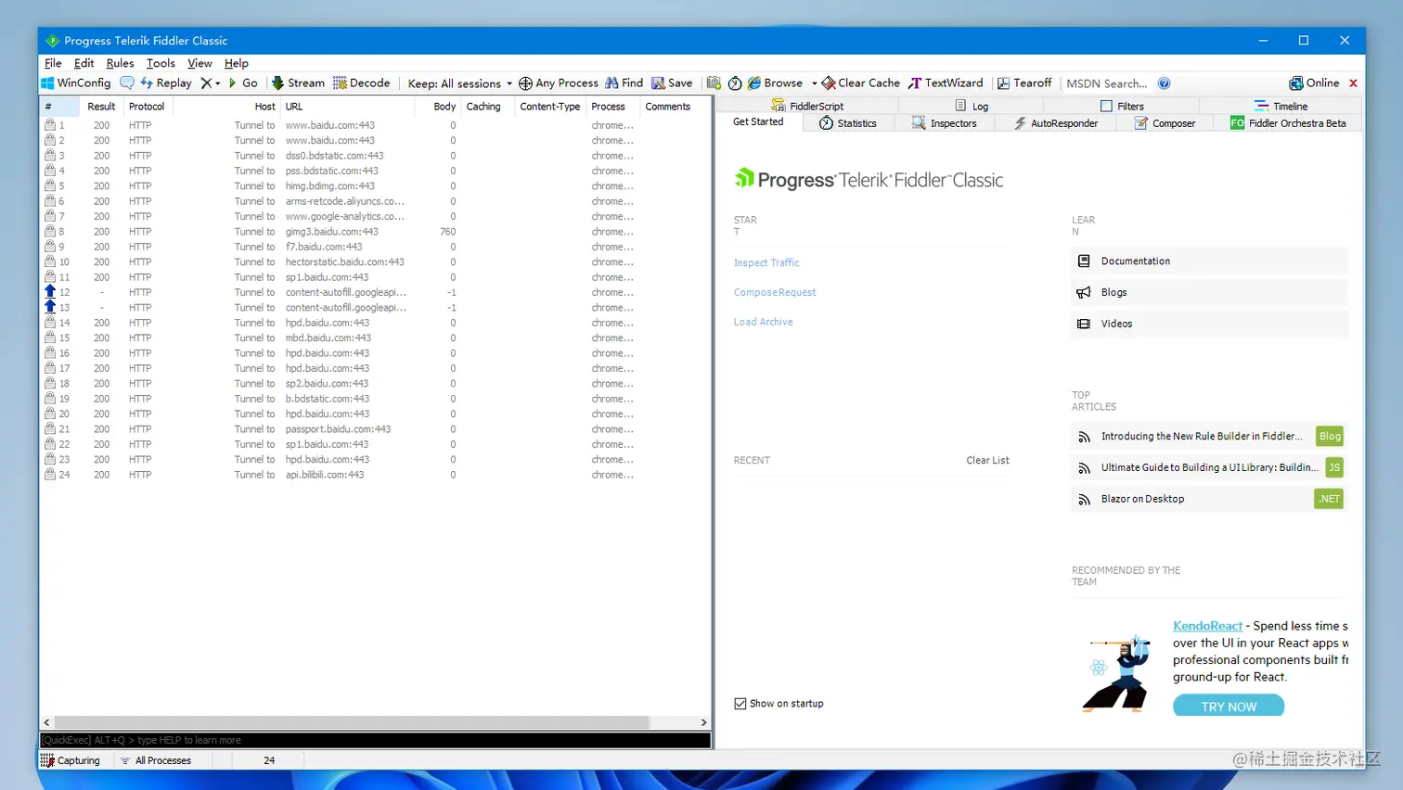Open the Blogs item

[x=1209, y=292]
